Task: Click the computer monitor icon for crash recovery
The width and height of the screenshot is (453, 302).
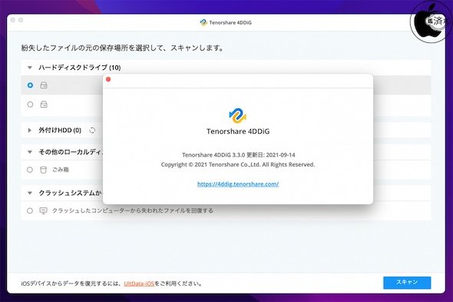Action: 43,211
